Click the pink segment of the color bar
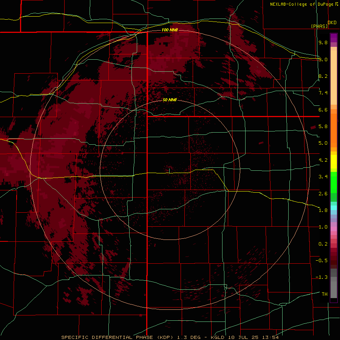This screenshot has width=340, height=340. [334, 229]
